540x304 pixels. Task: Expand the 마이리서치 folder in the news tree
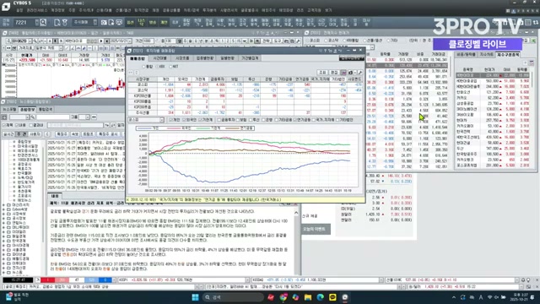(x=3, y=204)
